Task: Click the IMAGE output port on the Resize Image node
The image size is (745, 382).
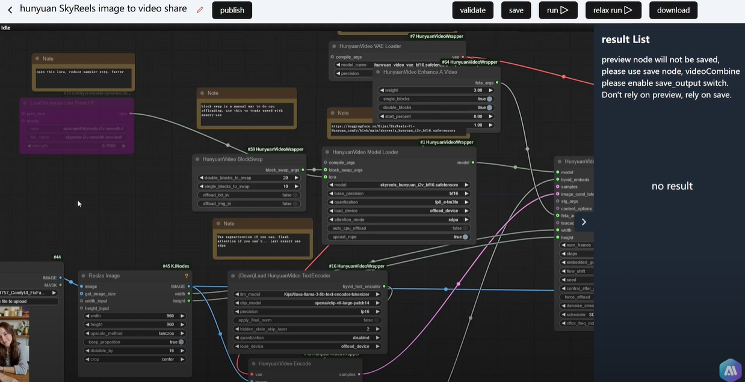Action: (189, 286)
